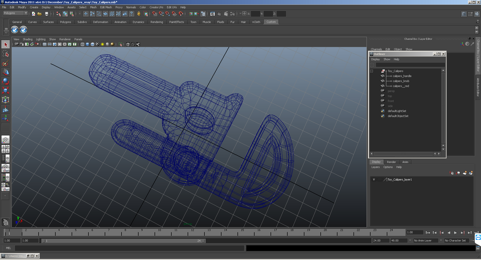Image resolution: width=481 pixels, height=260 pixels.
Task: Use all lights yellow sphere icon
Action: coord(102,44)
